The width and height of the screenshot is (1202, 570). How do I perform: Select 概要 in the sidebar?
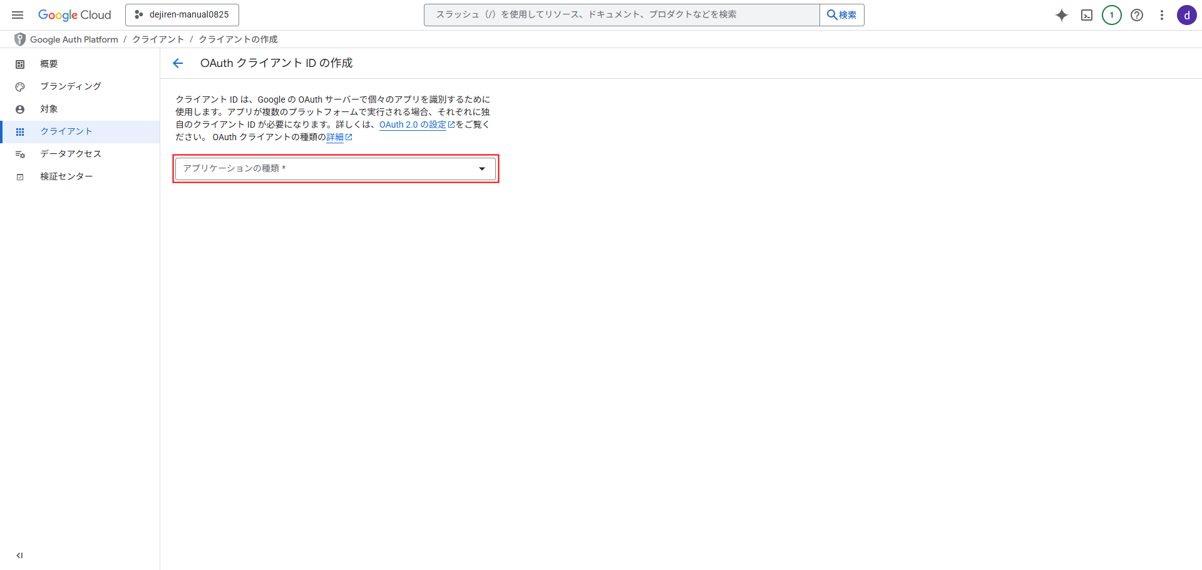tap(49, 64)
